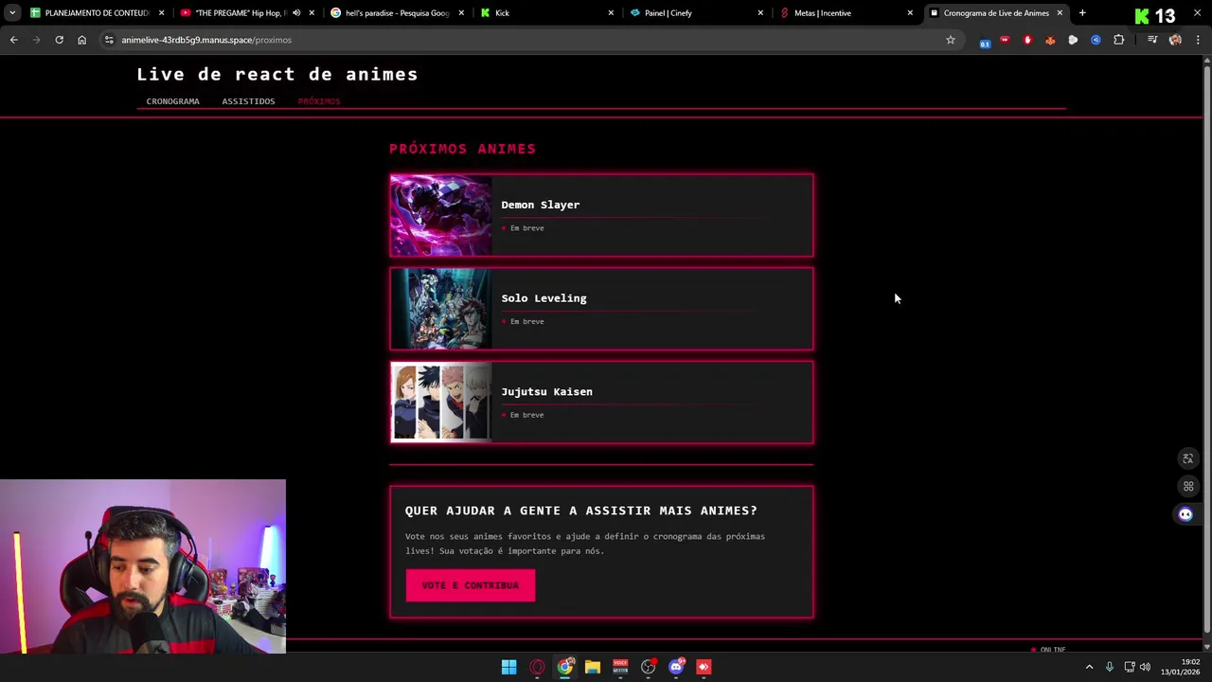Reload the page with the refresh icon

point(59,40)
